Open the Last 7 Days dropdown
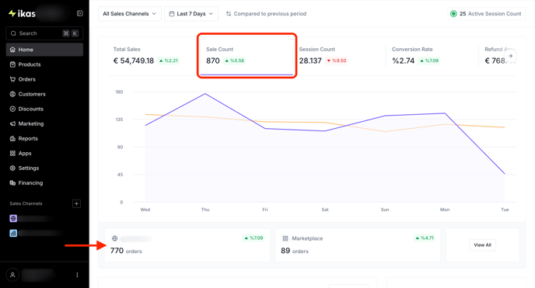Image resolution: width=535 pixels, height=288 pixels. tap(191, 14)
